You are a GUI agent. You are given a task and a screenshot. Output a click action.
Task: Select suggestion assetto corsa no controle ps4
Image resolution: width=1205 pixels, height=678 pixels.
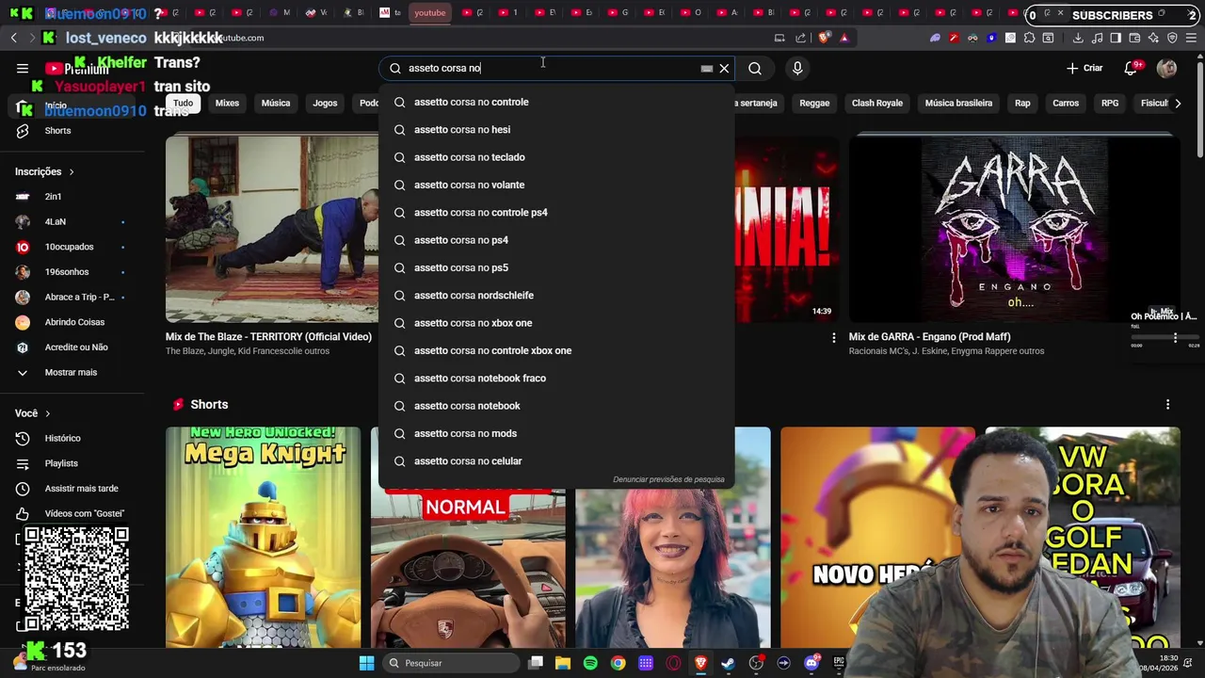556,212
